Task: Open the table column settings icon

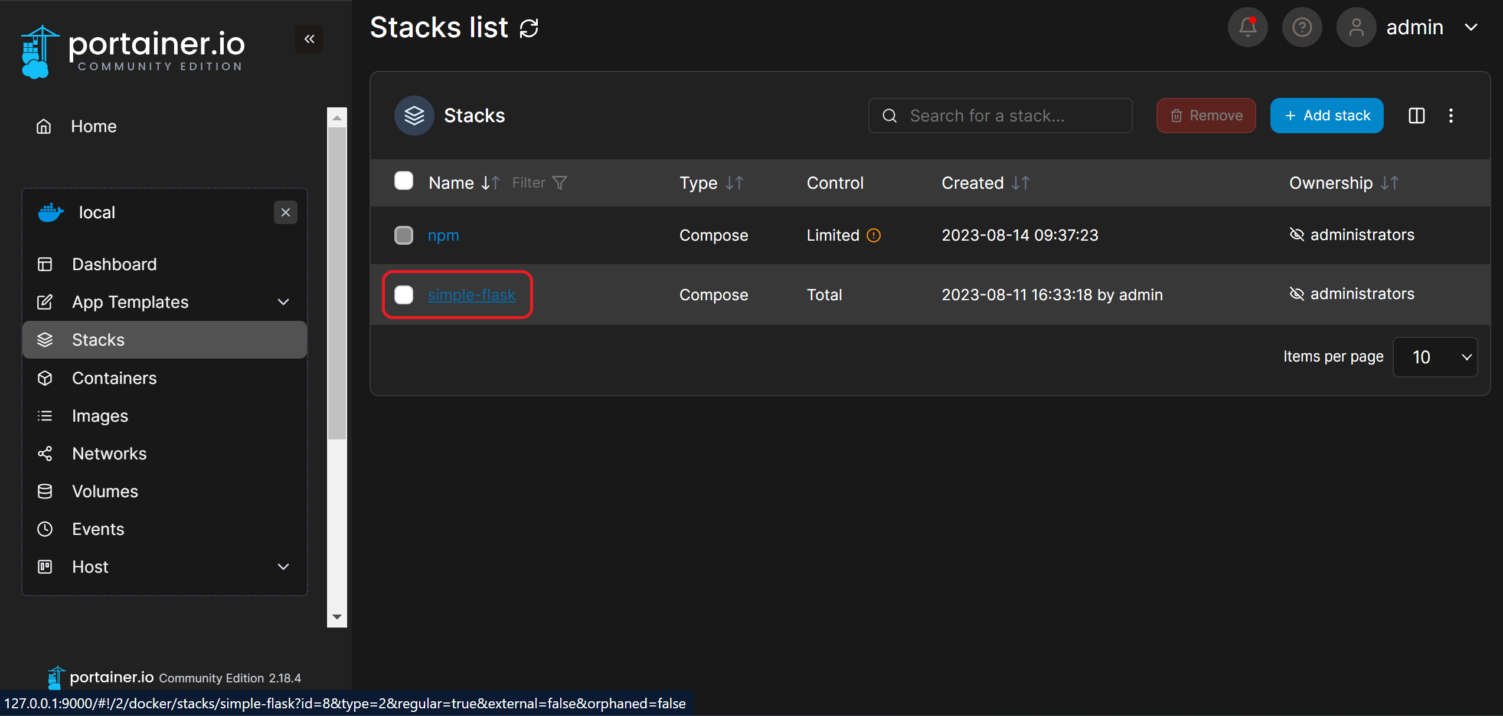Action: [x=1416, y=116]
